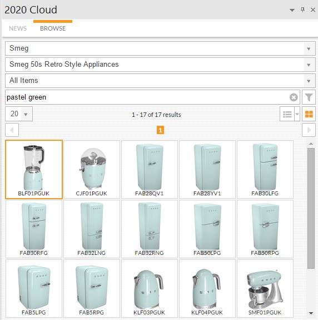
Task: Select the CJF01PGUK citrus juicer thumbnail
Action: tap(92, 169)
